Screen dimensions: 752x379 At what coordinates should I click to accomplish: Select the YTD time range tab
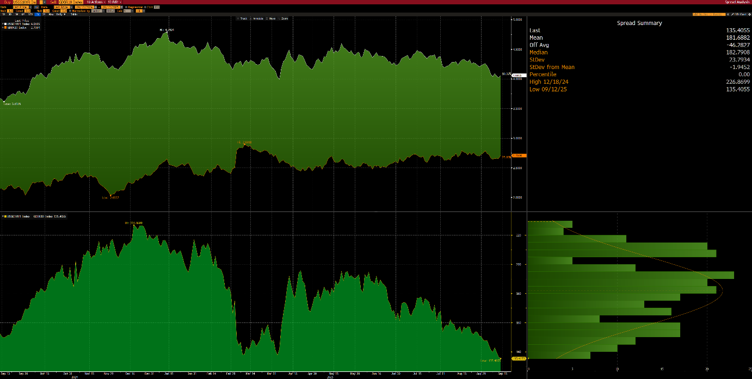[30, 14]
